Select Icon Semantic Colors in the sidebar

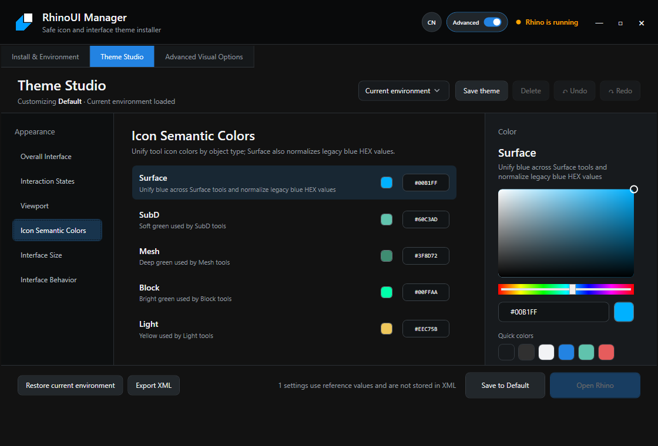click(x=58, y=230)
